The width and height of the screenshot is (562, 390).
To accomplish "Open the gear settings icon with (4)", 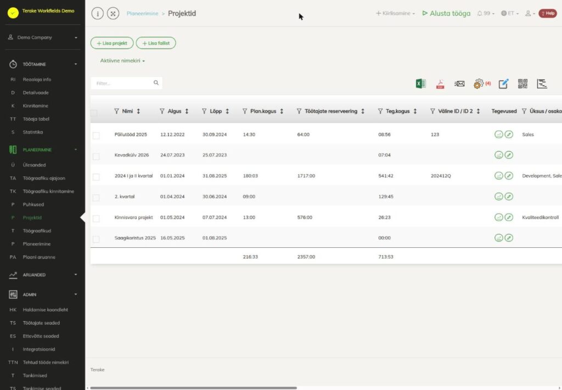I will (479, 84).
